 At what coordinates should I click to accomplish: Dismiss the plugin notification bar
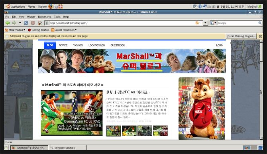pos(260,36)
